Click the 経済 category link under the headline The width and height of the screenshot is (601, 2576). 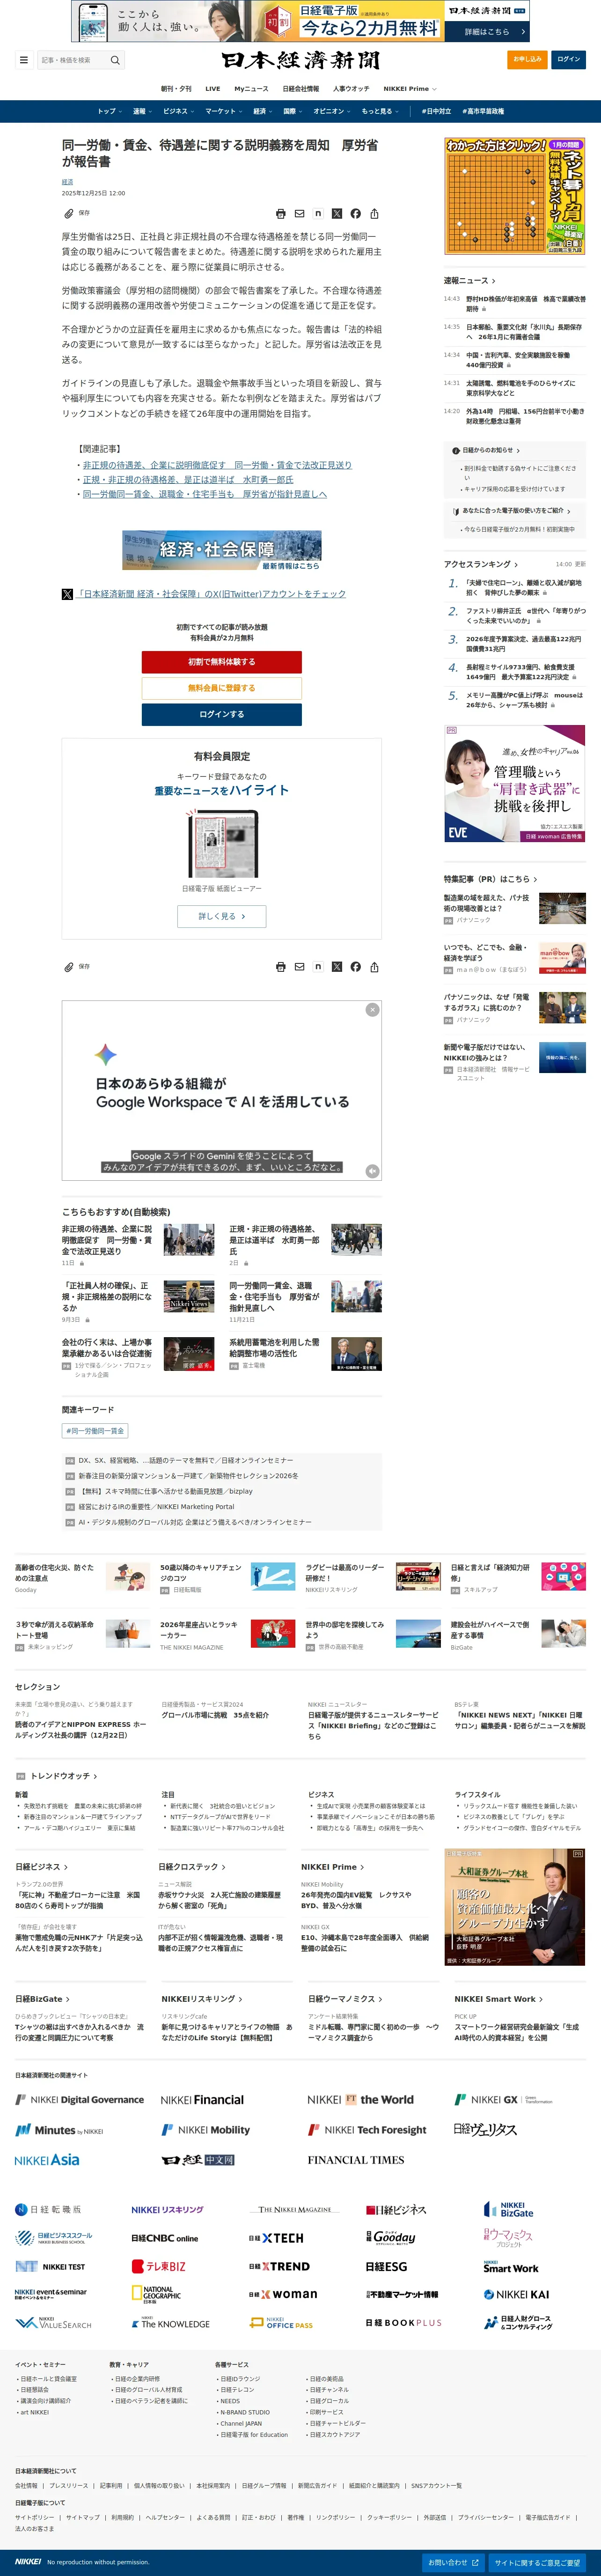click(x=67, y=182)
